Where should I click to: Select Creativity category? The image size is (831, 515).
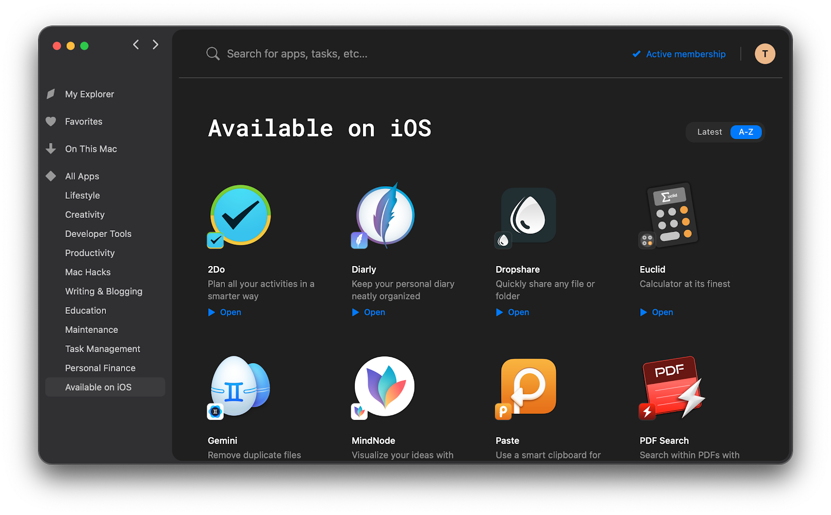[x=85, y=215]
